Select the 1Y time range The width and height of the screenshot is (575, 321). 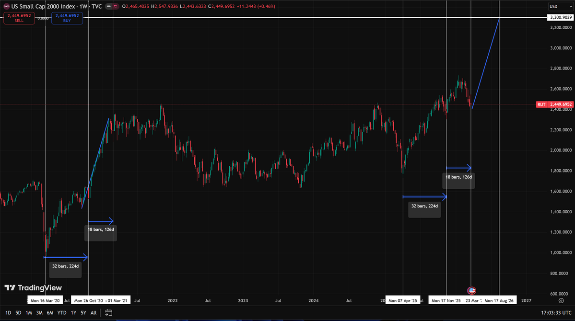[x=73, y=312]
